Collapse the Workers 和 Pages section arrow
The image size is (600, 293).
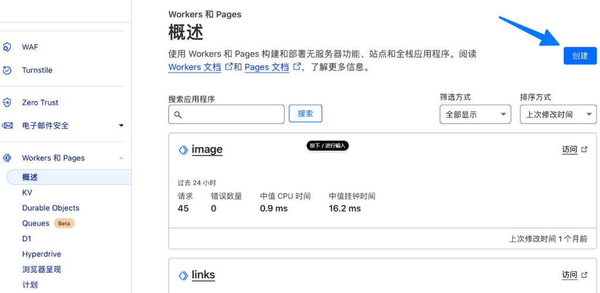pyautogui.click(x=121, y=158)
